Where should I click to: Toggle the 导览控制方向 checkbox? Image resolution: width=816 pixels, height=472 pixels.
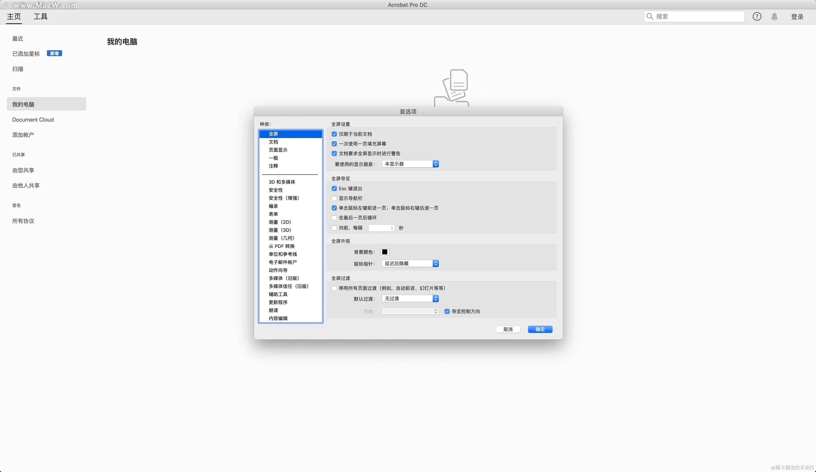point(447,311)
